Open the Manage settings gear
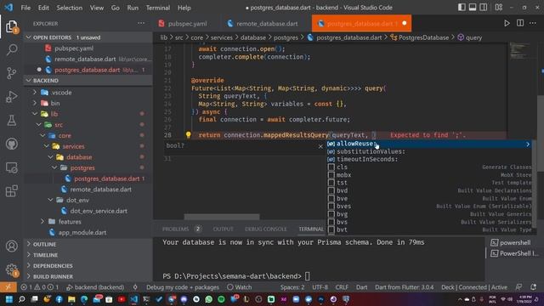The height and width of the screenshot is (306, 544). click(x=11, y=269)
